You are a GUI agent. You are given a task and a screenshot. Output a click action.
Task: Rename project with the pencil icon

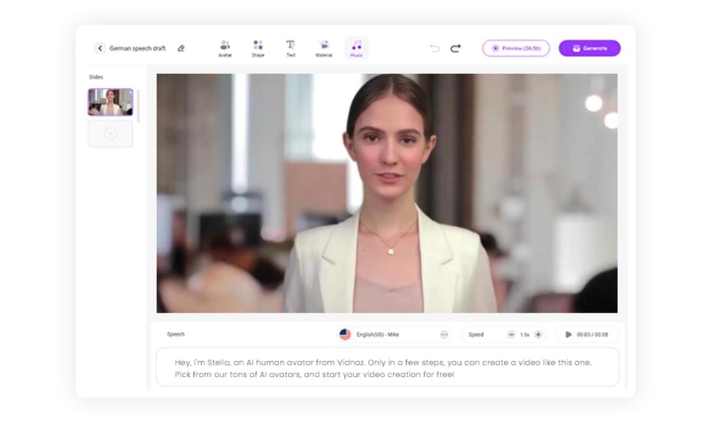181,48
